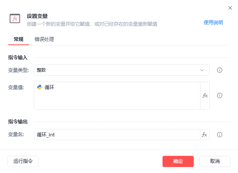Show info tooltip for 变量值
The image size is (238, 173).
(219, 95)
